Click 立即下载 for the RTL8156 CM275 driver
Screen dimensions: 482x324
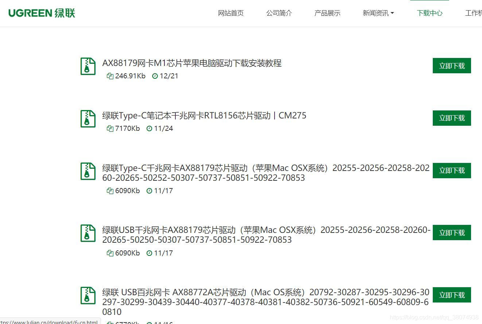point(452,118)
